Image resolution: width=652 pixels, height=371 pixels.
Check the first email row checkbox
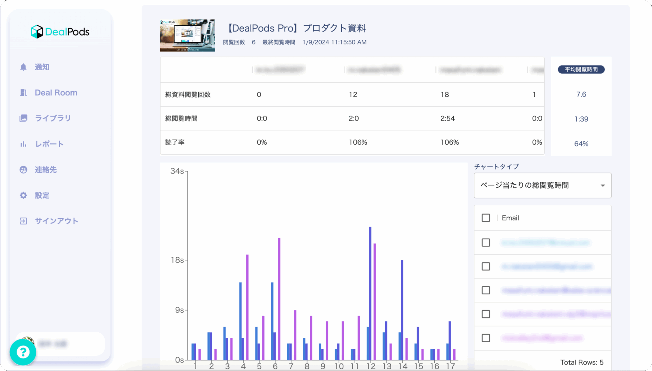486,243
